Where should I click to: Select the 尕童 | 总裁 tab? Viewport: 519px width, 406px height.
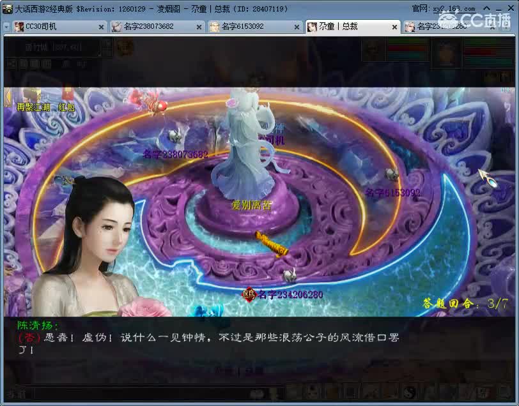353,26
